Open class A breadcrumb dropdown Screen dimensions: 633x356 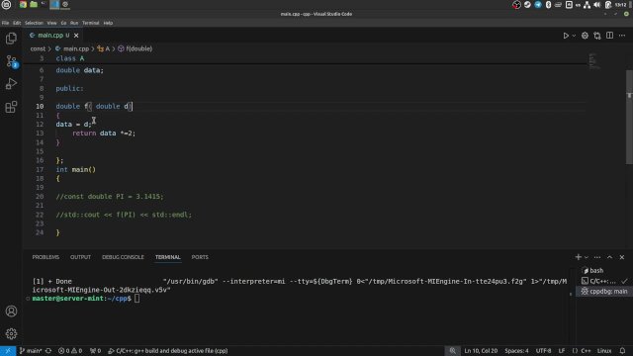click(103, 48)
